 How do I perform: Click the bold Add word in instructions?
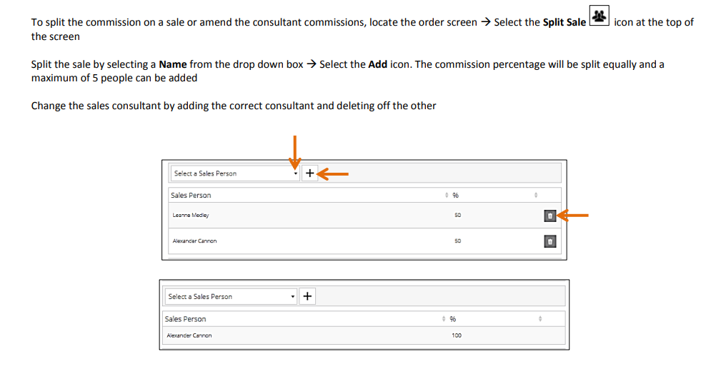[377, 64]
